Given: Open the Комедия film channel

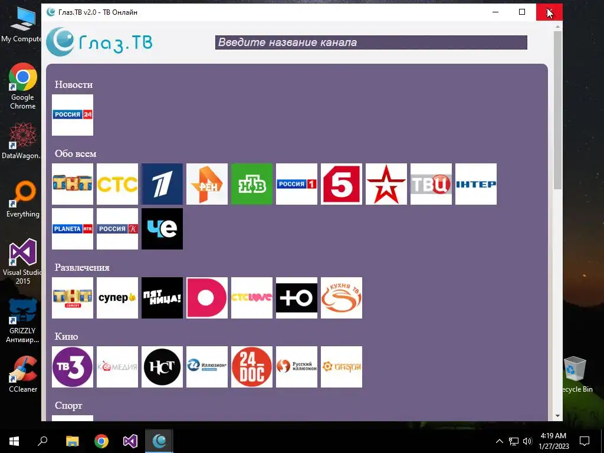Looking at the screenshot, I should pos(117,367).
